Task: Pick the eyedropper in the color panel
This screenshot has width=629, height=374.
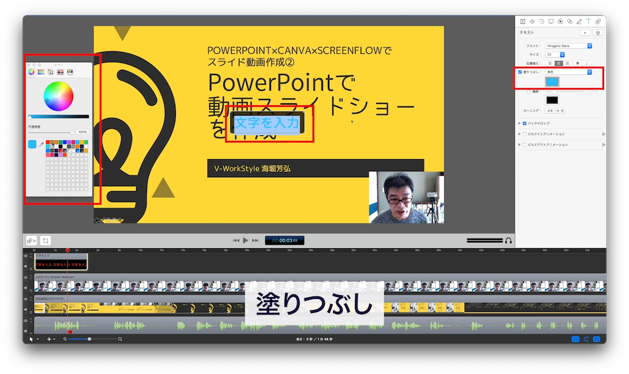Action: [x=41, y=143]
